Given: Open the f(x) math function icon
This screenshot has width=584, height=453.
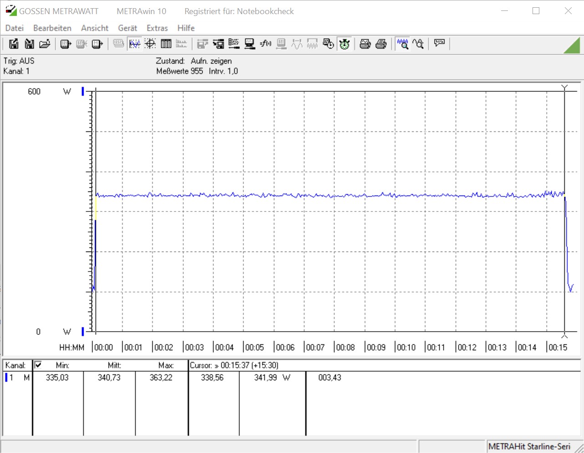Looking at the screenshot, I should (266, 44).
